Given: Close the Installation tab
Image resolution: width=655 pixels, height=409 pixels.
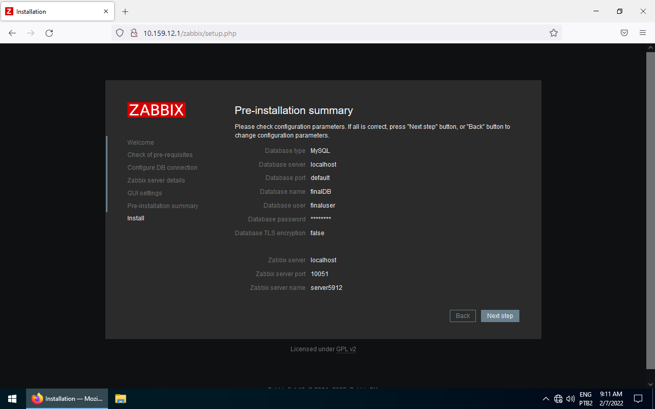Looking at the screenshot, I should pyautogui.click(x=106, y=11).
